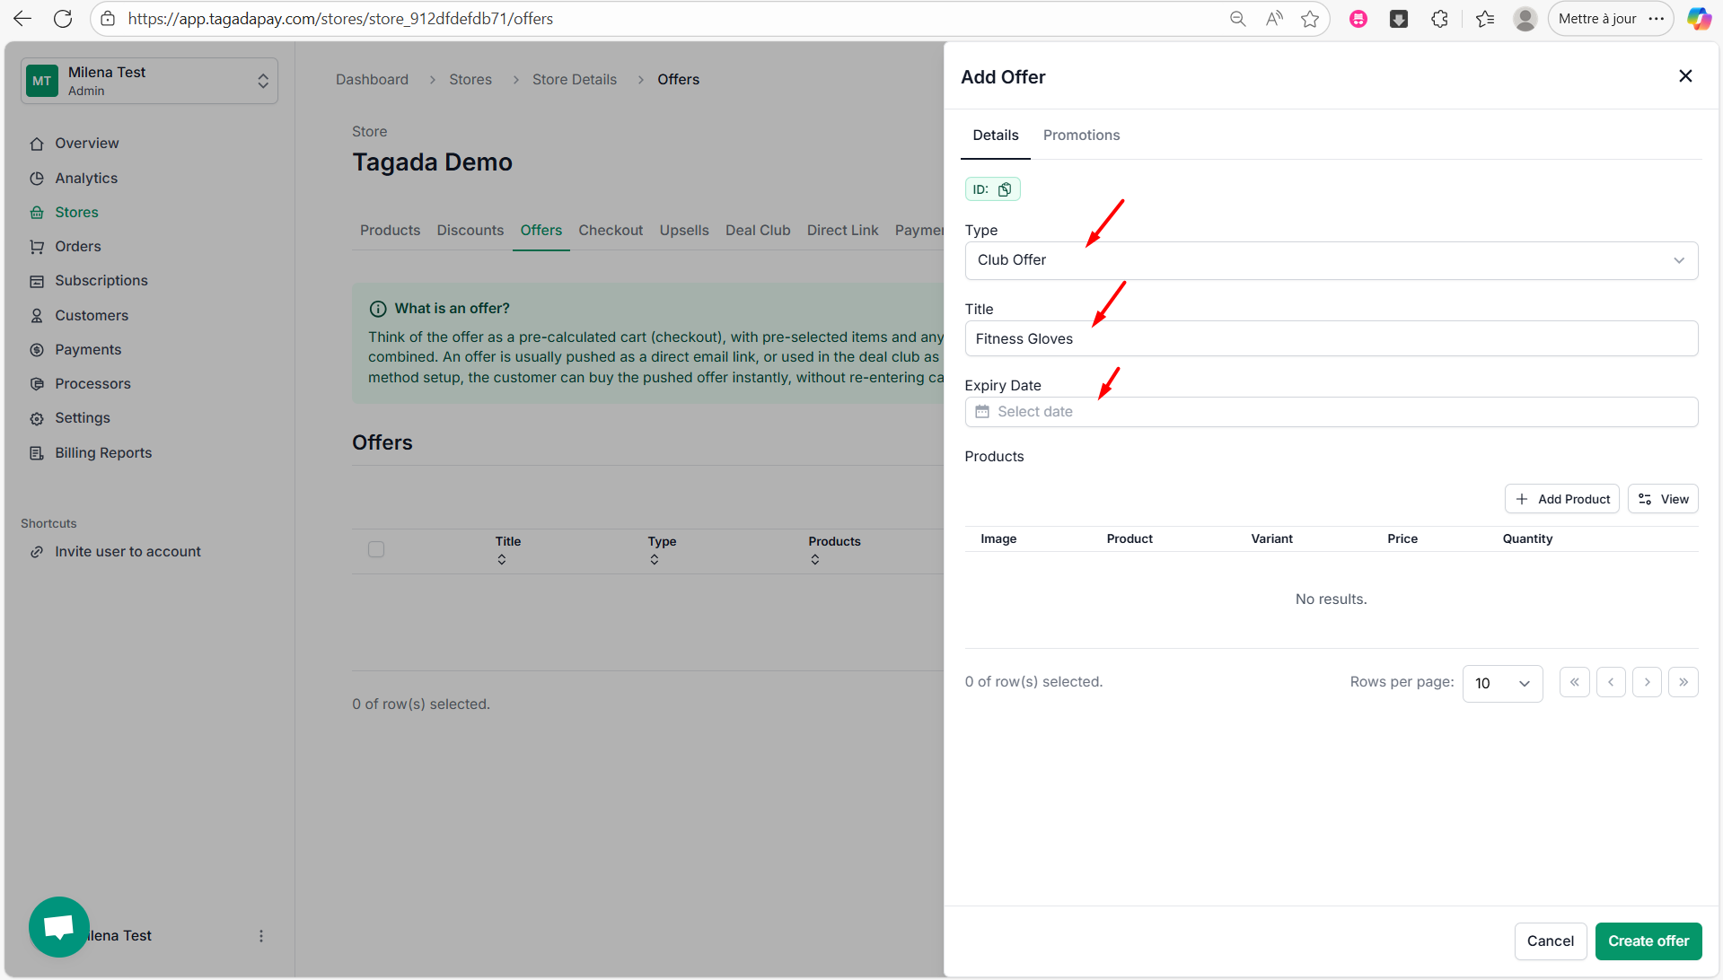Bookmark this page with the star icon
Viewport: 1723px width, 980px height.
1310,19
